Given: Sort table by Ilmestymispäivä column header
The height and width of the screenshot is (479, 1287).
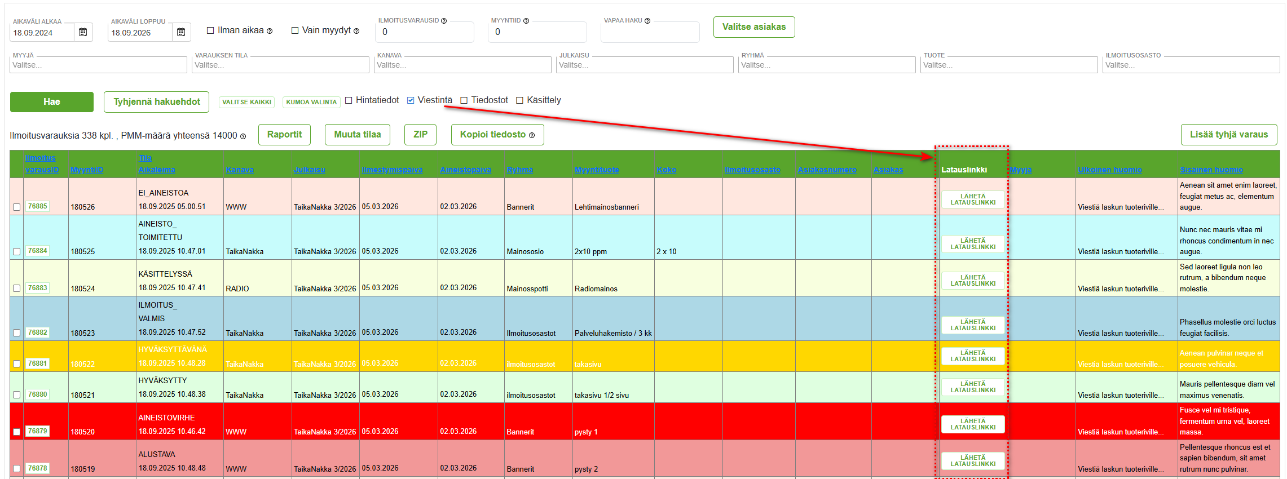Looking at the screenshot, I should tap(392, 170).
